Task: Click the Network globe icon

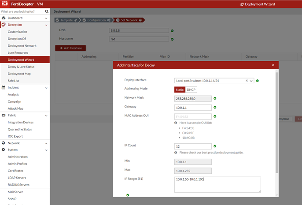Action: tap(3, 143)
